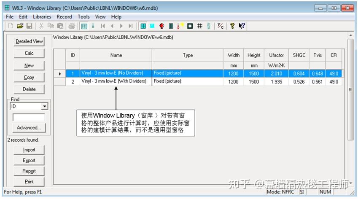Open the Tools menu

[83, 17]
